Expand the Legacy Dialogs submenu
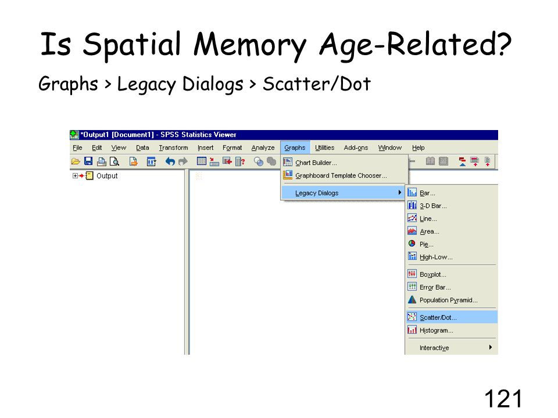 pyautogui.click(x=343, y=193)
